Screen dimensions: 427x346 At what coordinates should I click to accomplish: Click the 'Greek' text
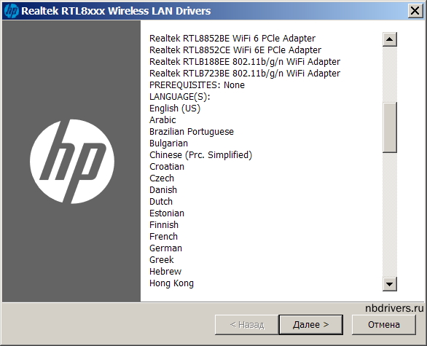162,260
